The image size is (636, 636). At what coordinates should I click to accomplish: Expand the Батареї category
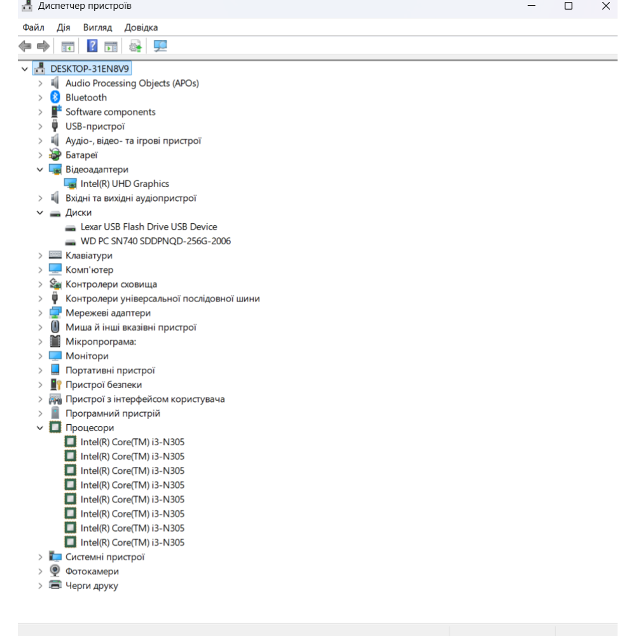[x=39, y=155]
